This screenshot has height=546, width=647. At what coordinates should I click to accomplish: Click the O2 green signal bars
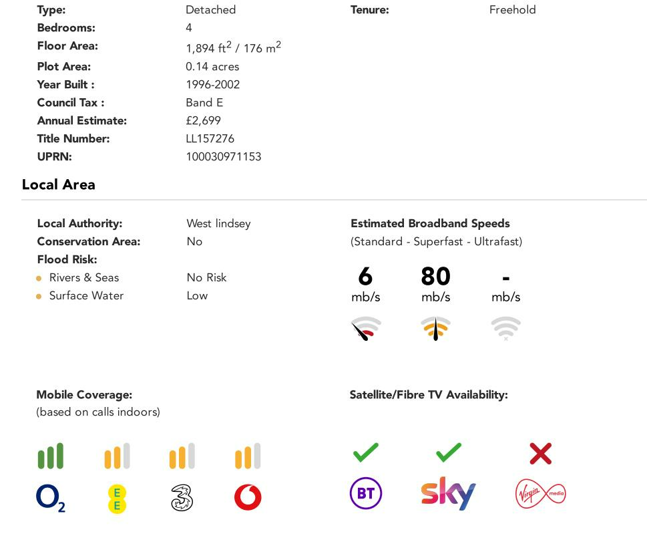tap(51, 456)
